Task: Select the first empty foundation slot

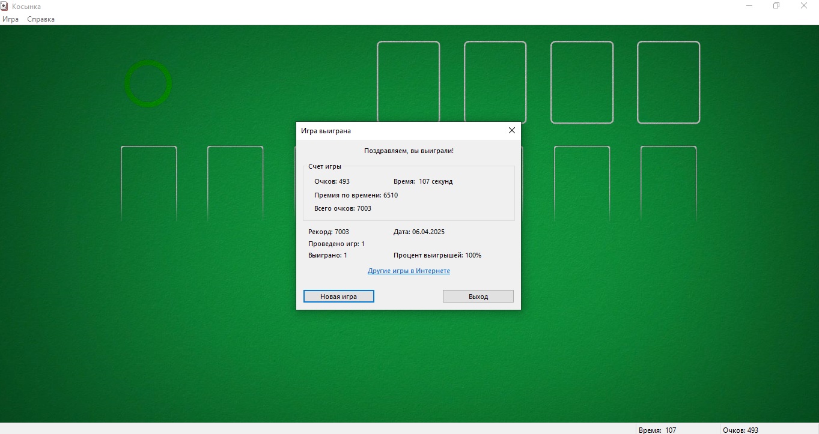Action: (408, 82)
